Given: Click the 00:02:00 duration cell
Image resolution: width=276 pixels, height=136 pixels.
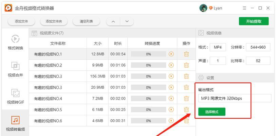Looking at the screenshot, I should [x=118, y=99].
